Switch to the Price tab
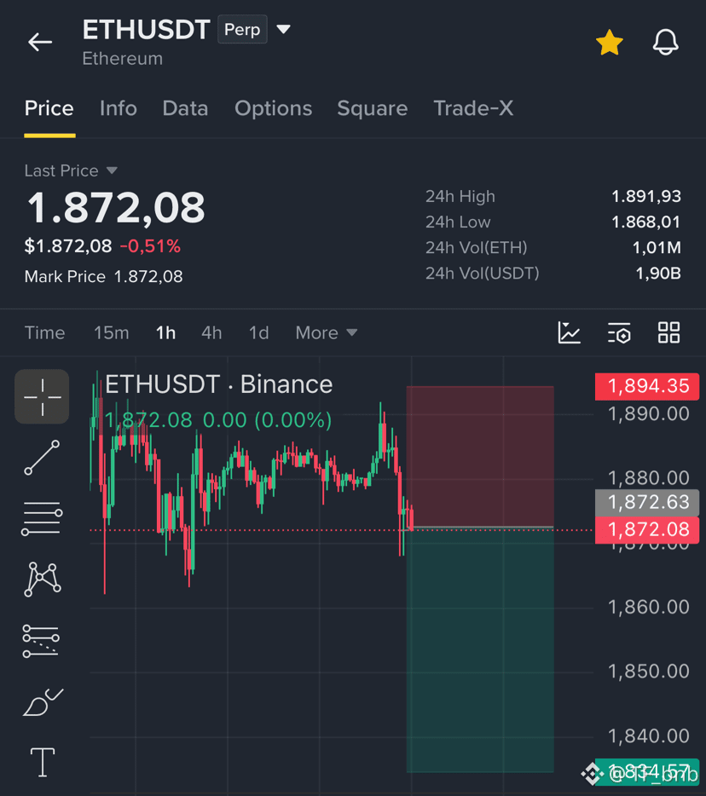 [x=49, y=108]
